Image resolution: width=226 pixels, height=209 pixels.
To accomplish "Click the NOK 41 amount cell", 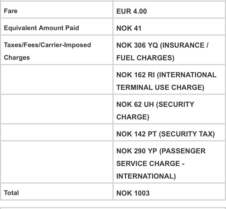I will [x=169, y=27].
